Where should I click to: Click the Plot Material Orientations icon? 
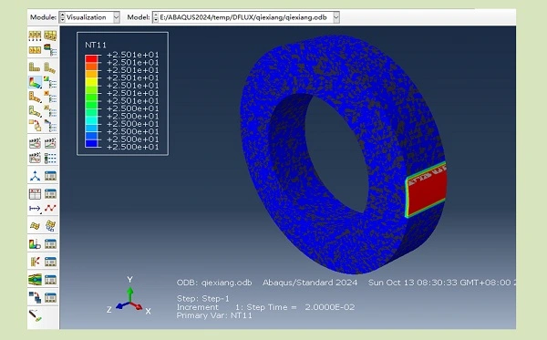tap(35, 111)
